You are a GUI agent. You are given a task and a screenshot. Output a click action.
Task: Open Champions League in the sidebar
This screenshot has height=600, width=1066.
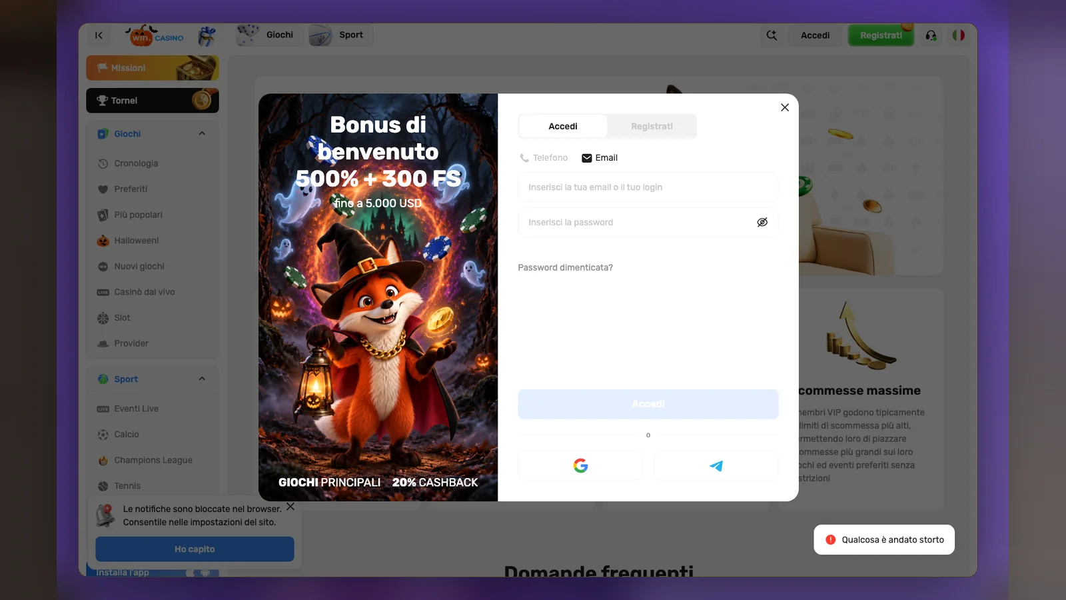tap(153, 460)
